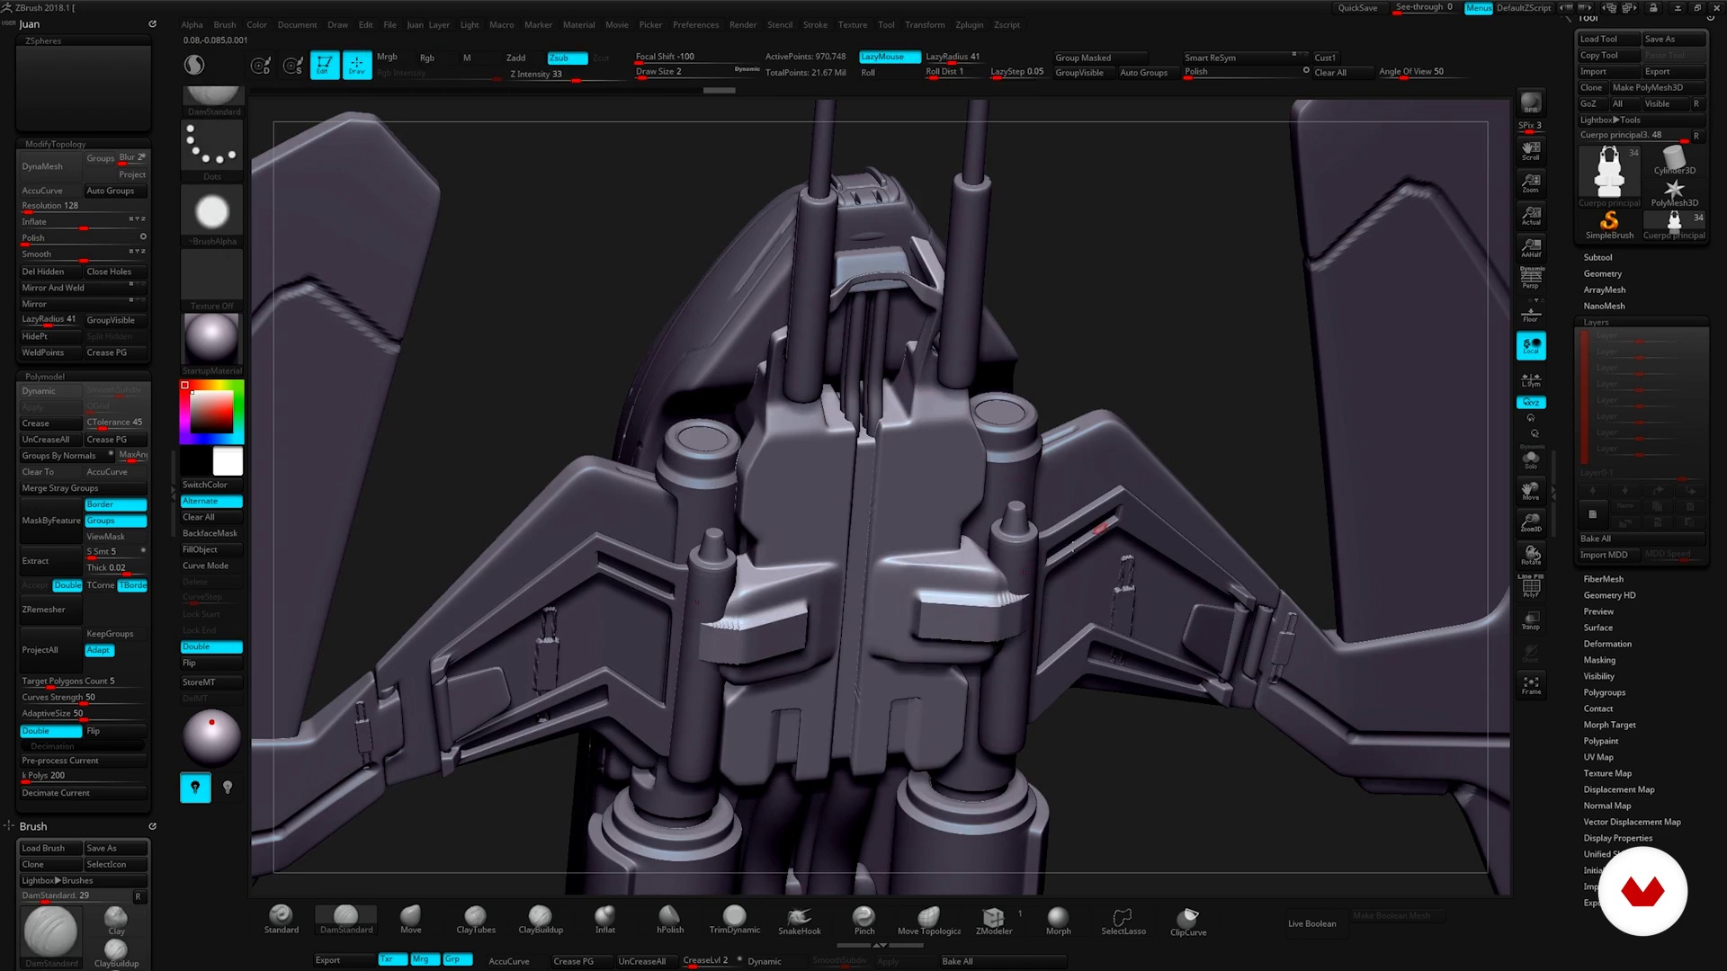This screenshot has height=971, width=1727.
Task: Expand the Polygroups section
Action: pos(1605,692)
